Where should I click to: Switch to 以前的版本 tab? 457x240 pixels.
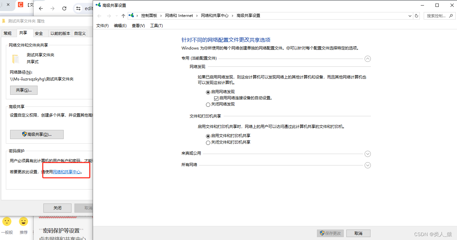tap(60, 33)
